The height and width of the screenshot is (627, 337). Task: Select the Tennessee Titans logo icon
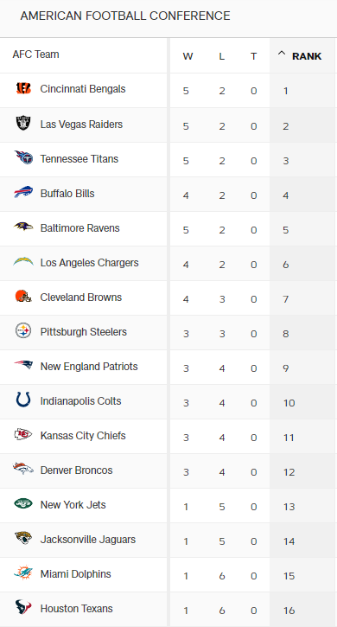[23, 157]
